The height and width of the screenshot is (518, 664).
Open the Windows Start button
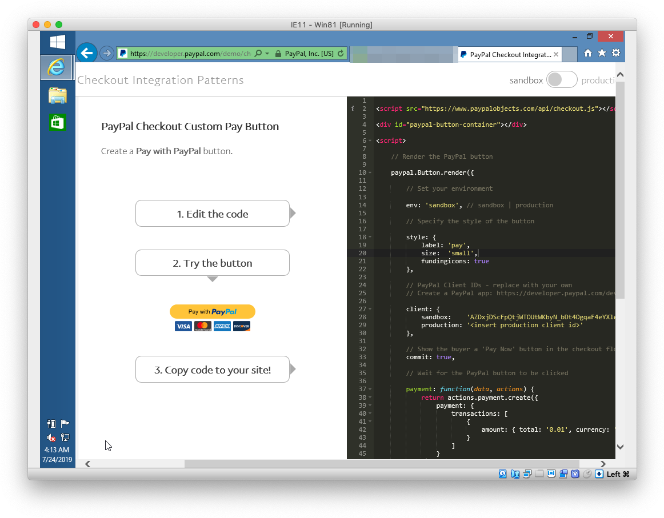click(58, 42)
